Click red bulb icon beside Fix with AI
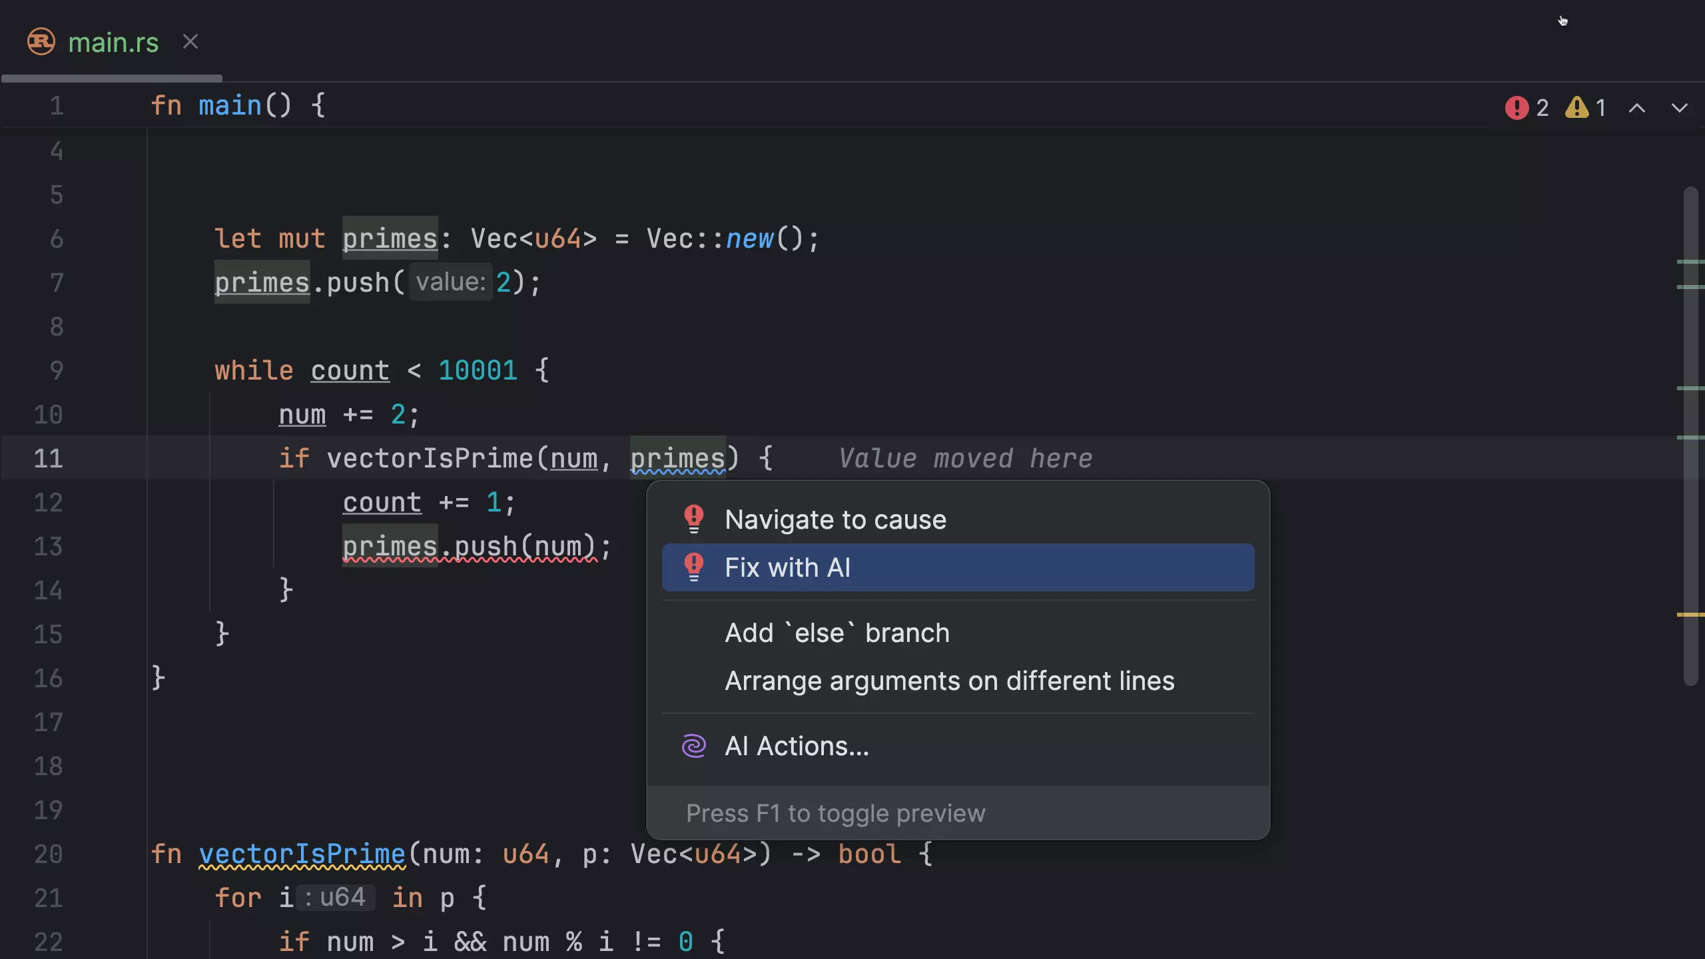The image size is (1705, 959). tap(693, 567)
